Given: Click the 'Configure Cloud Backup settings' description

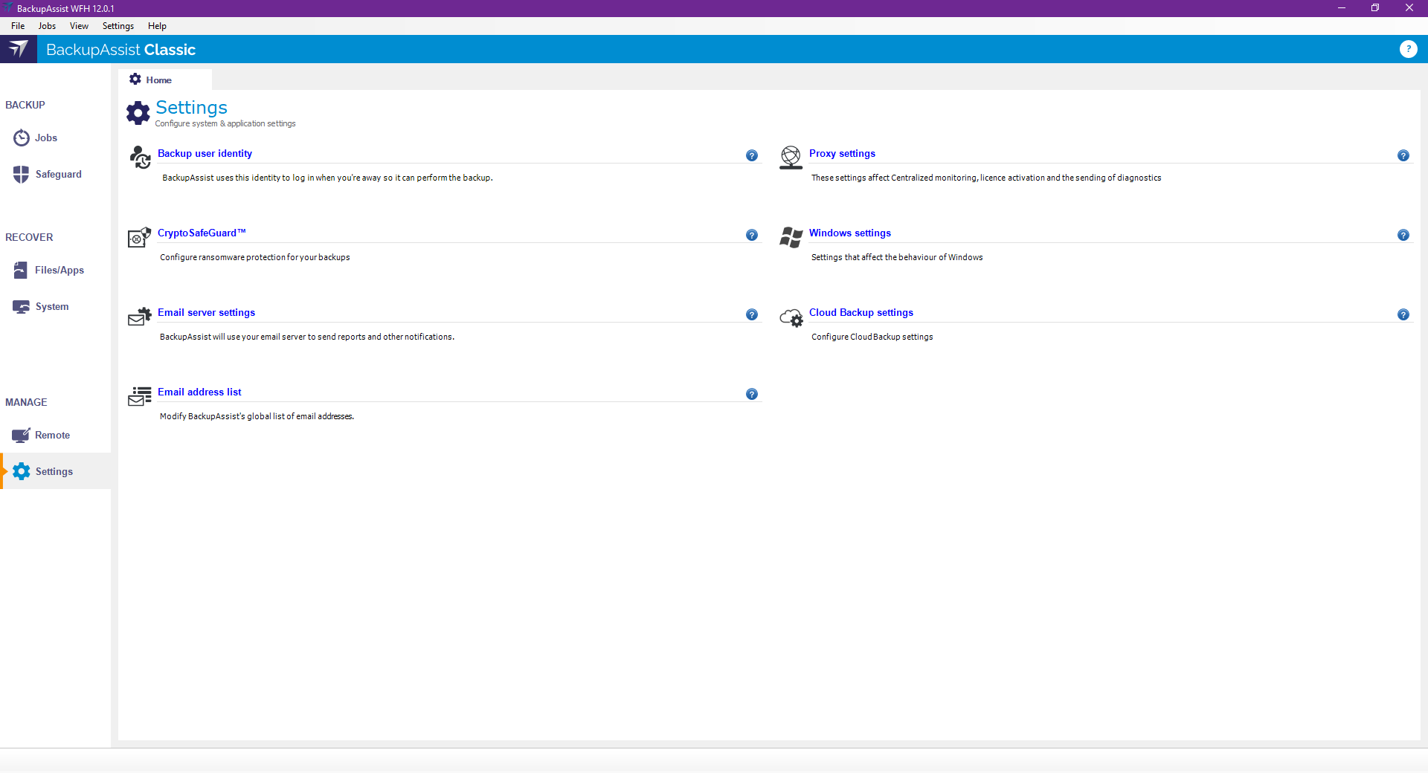Looking at the screenshot, I should point(872,337).
